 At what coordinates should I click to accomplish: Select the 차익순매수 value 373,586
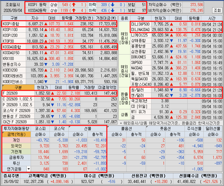(x=197, y=5)
